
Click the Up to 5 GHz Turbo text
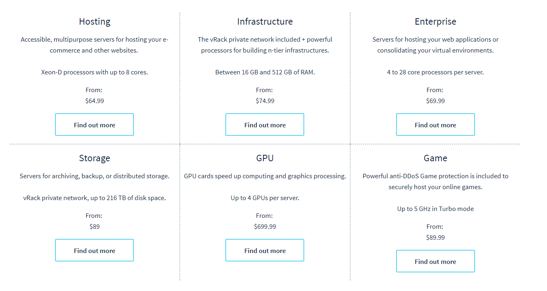(435, 209)
